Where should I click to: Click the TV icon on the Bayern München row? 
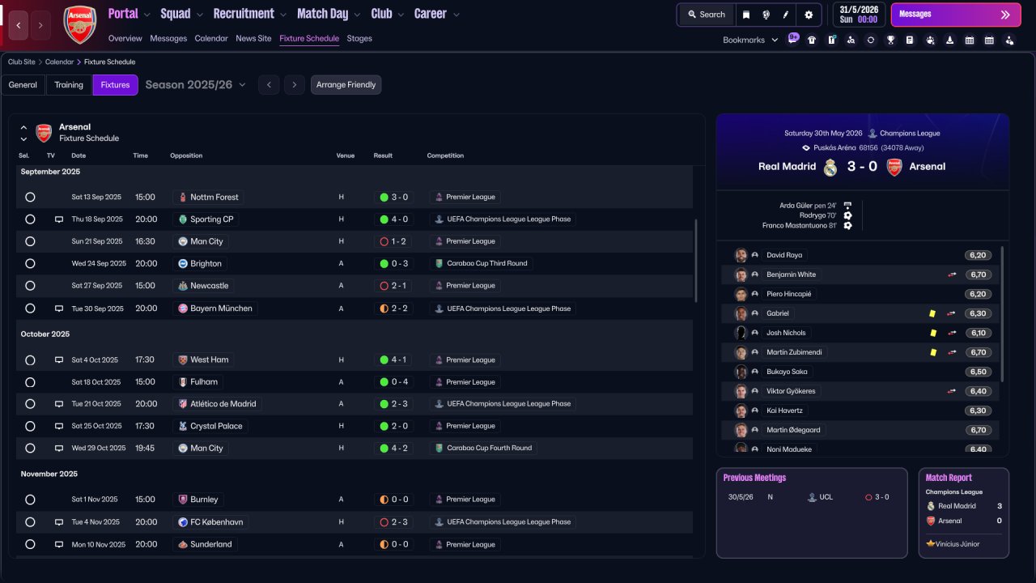click(x=59, y=309)
